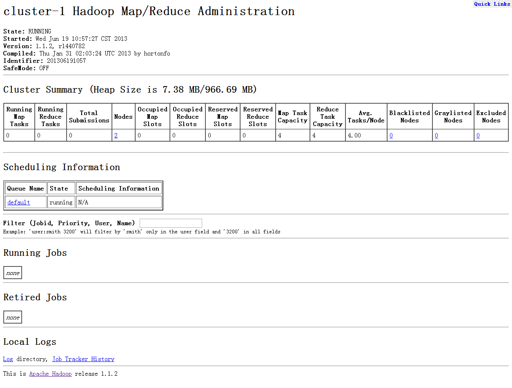Click the Running Map Tasks column header
Screen dimensions: 512x388
tap(19, 117)
